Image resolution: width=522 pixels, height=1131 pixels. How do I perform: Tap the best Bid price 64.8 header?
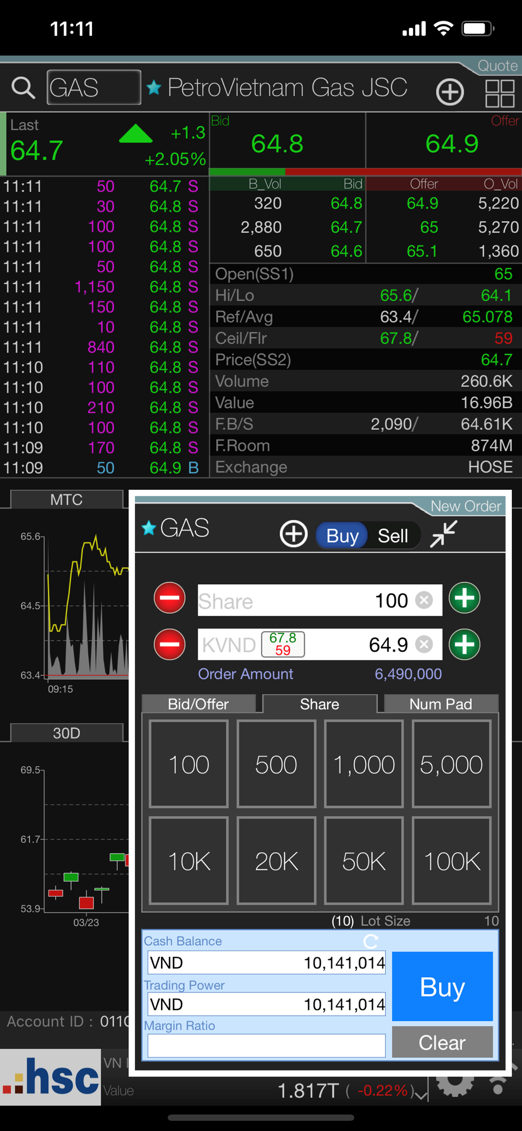(x=277, y=144)
